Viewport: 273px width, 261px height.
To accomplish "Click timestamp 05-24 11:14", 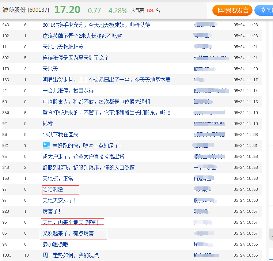I will tap(246, 91).
